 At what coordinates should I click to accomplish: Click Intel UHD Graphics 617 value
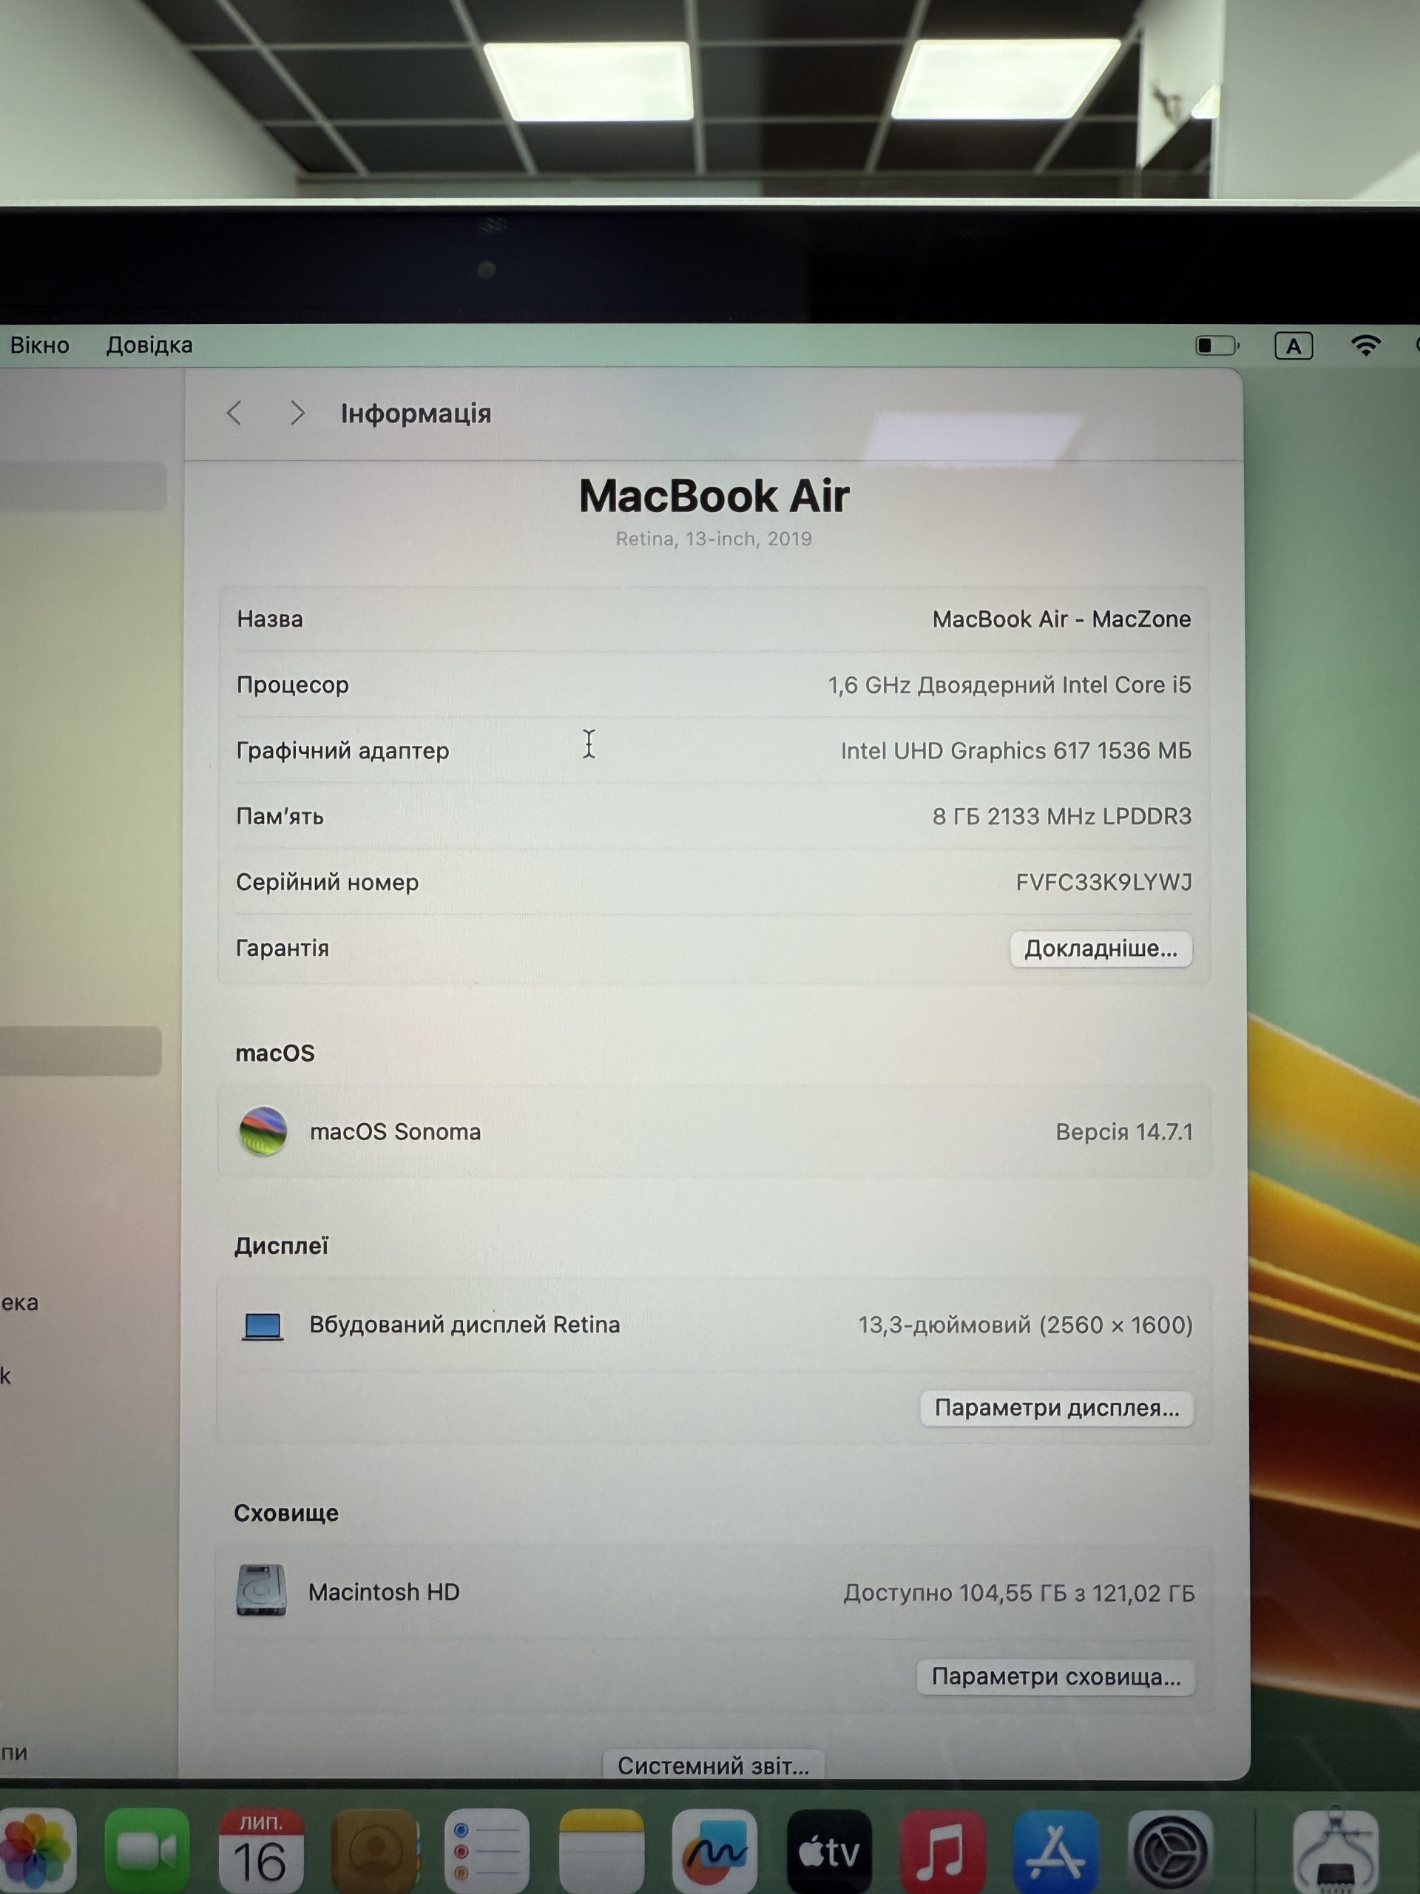(x=1016, y=751)
